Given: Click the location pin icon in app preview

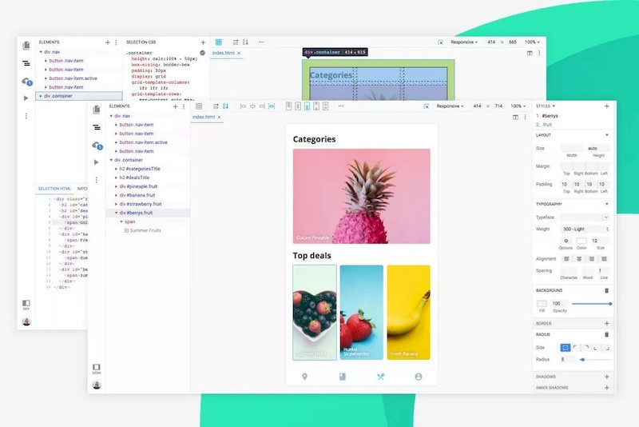Looking at the screenshot, I should click(304, 377).
